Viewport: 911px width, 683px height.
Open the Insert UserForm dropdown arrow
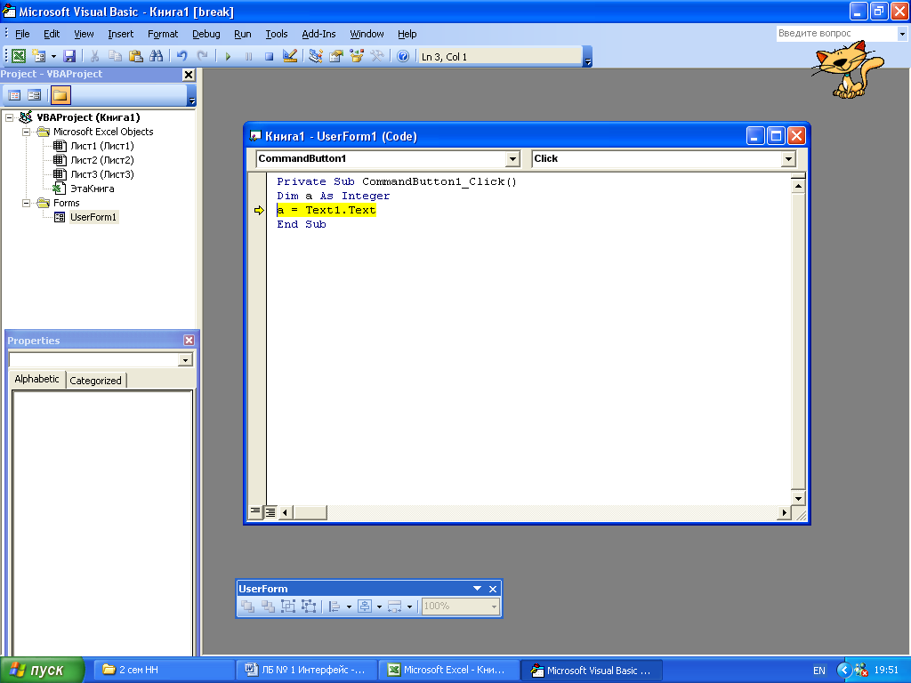53,56
